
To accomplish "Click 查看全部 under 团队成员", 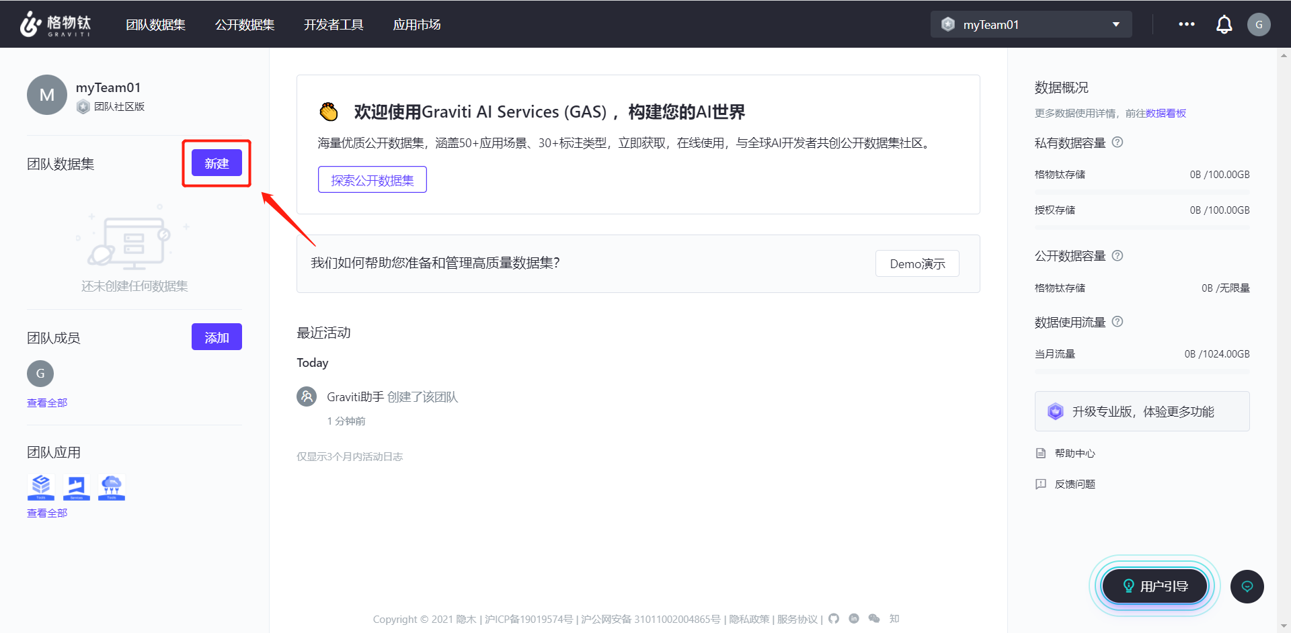I will coord(47,403).
